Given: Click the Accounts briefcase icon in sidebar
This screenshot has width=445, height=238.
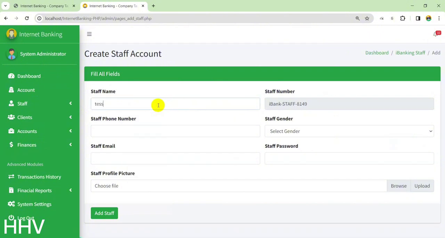Looking at the screenshot, I should pyautogui.click(x=11, y=131).
